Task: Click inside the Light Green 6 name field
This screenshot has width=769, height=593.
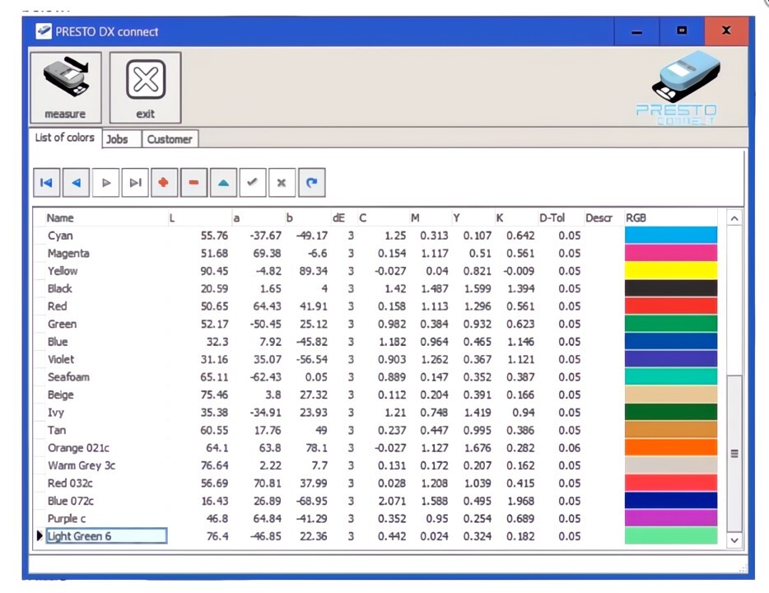Action: pos(105,535)
